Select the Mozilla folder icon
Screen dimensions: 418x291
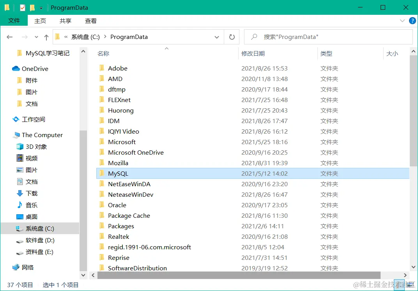101,163
